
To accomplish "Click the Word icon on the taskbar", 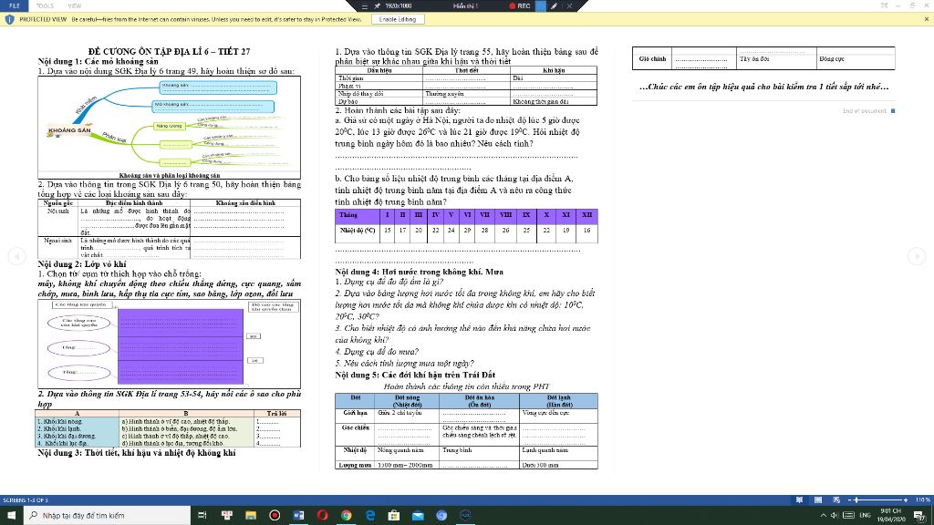I will tap(298, 515).
